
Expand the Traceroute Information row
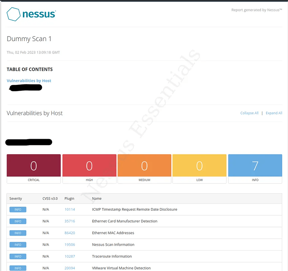[112, 257]
